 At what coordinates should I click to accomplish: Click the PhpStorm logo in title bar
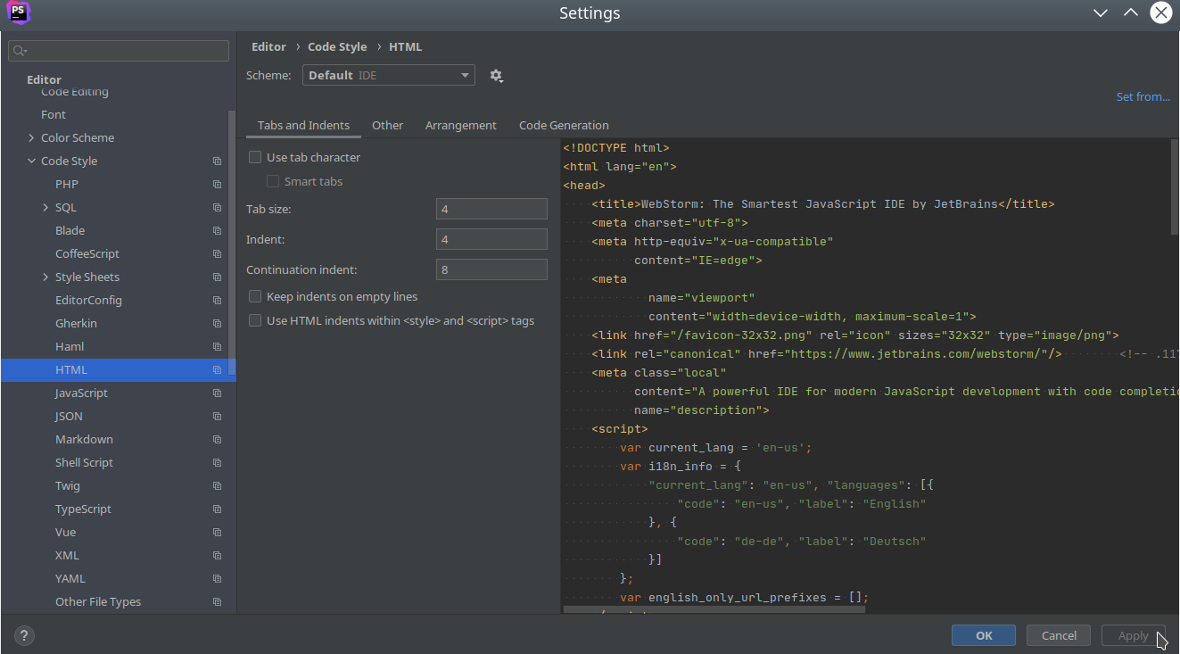point(18,12)
